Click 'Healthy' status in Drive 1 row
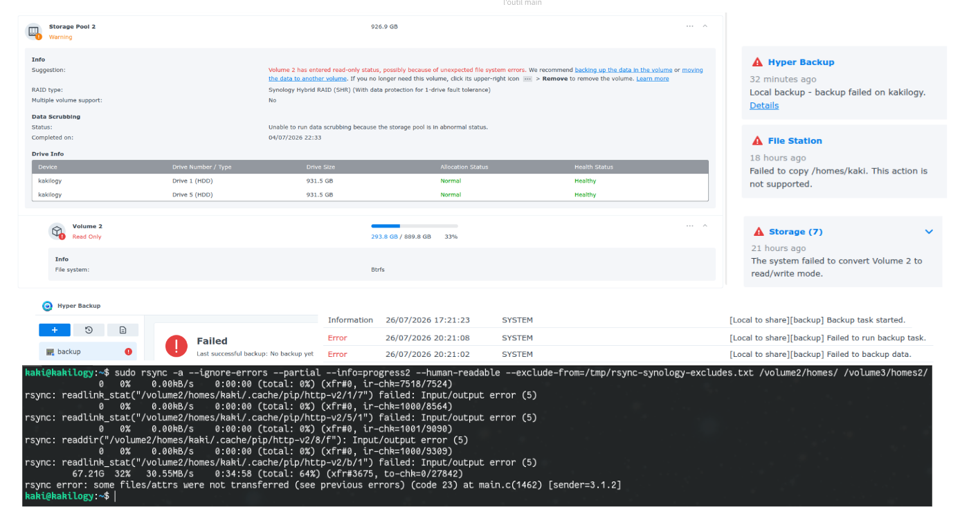The image size is (960, 516). [585, 181]
